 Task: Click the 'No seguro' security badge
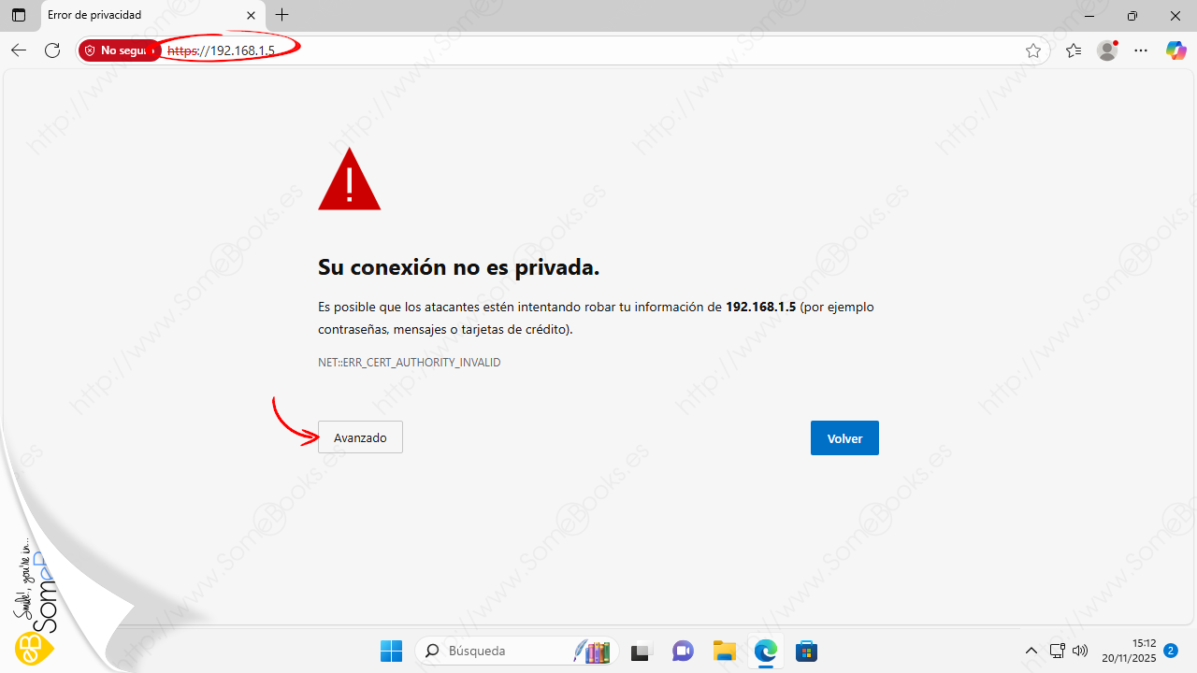tap(119, 50)
